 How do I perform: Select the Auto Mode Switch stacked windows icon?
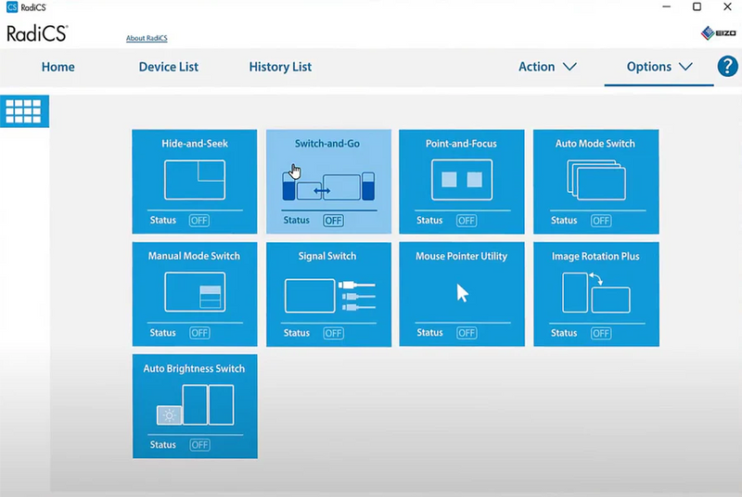pyautogui.click(x=595, y=180)
